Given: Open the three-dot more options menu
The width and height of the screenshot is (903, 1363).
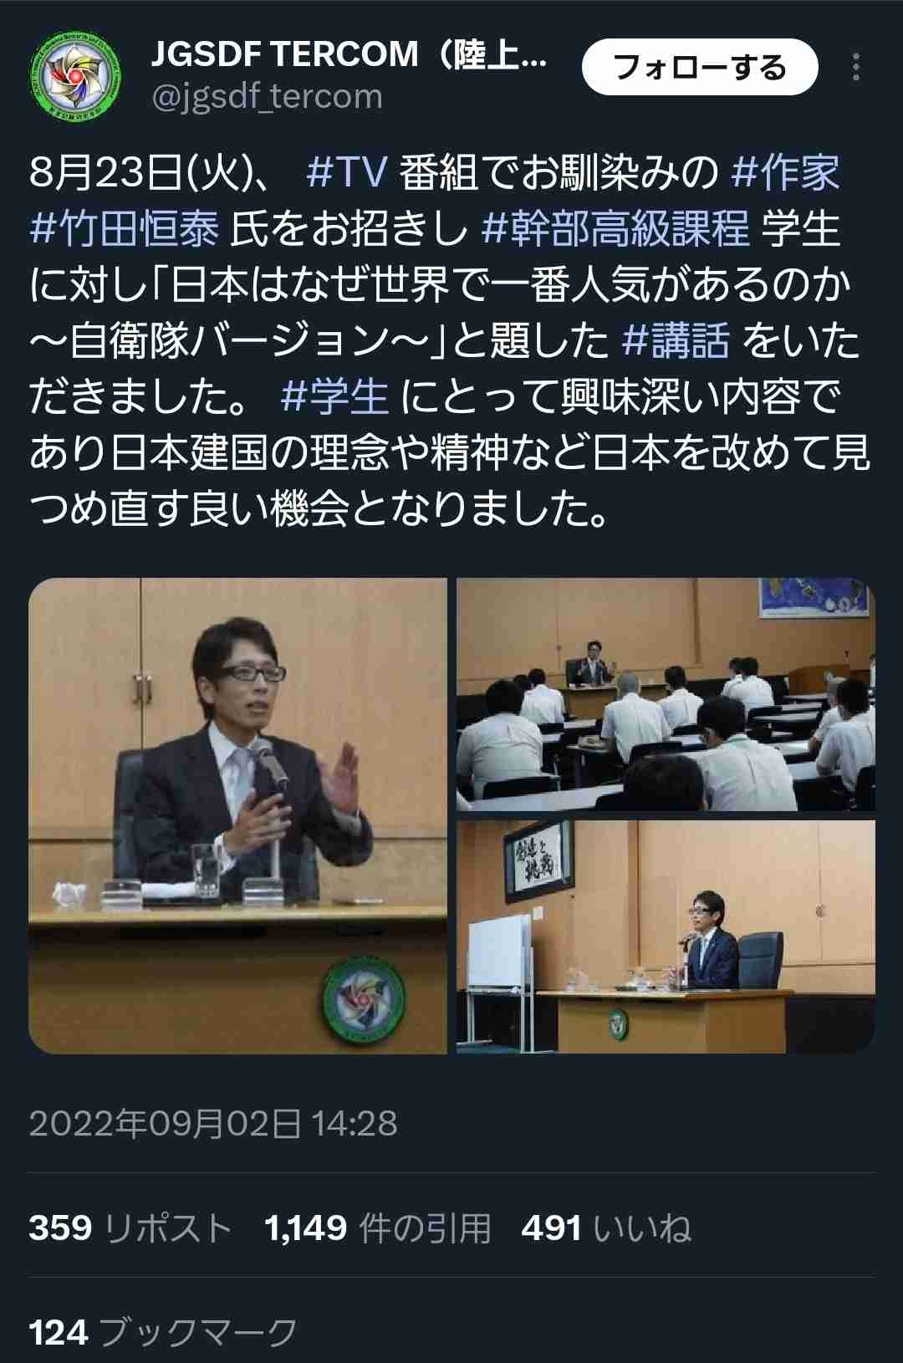Looking at the screenshot, I should (855, 67).
